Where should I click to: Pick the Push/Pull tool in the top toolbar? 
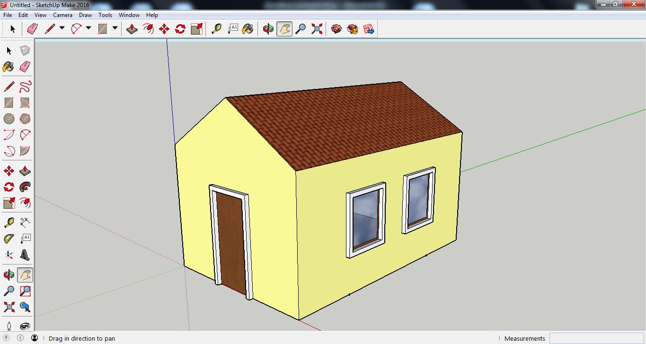pos(132,29)
